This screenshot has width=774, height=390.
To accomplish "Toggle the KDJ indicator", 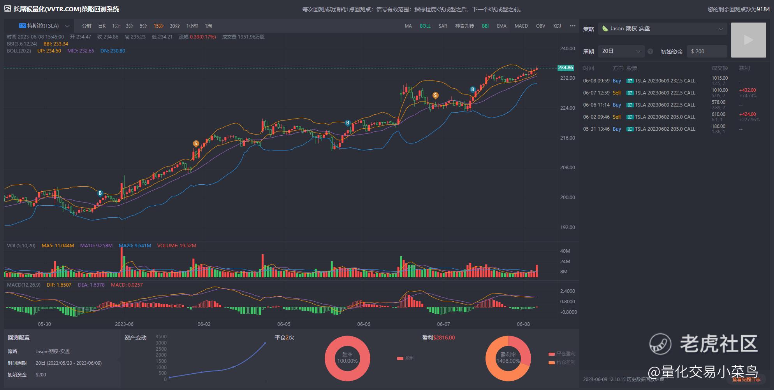I will click(557, 26).
